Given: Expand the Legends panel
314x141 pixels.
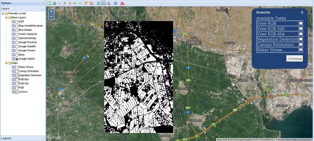Looking at the screenshot, I should tap(43, 138).
